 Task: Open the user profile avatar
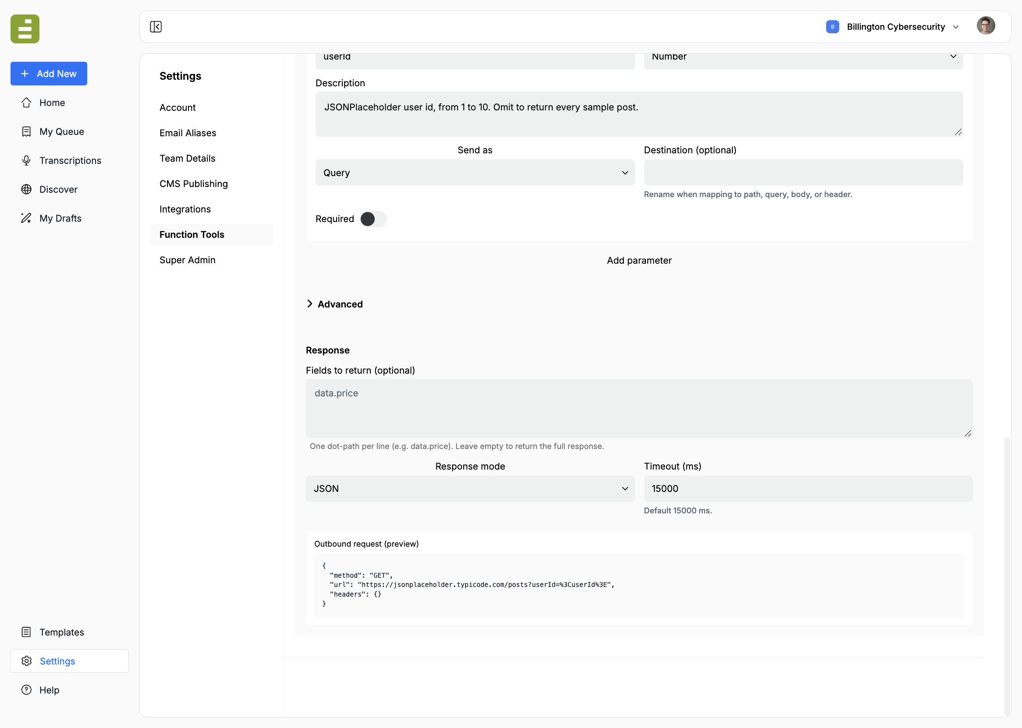986,25
